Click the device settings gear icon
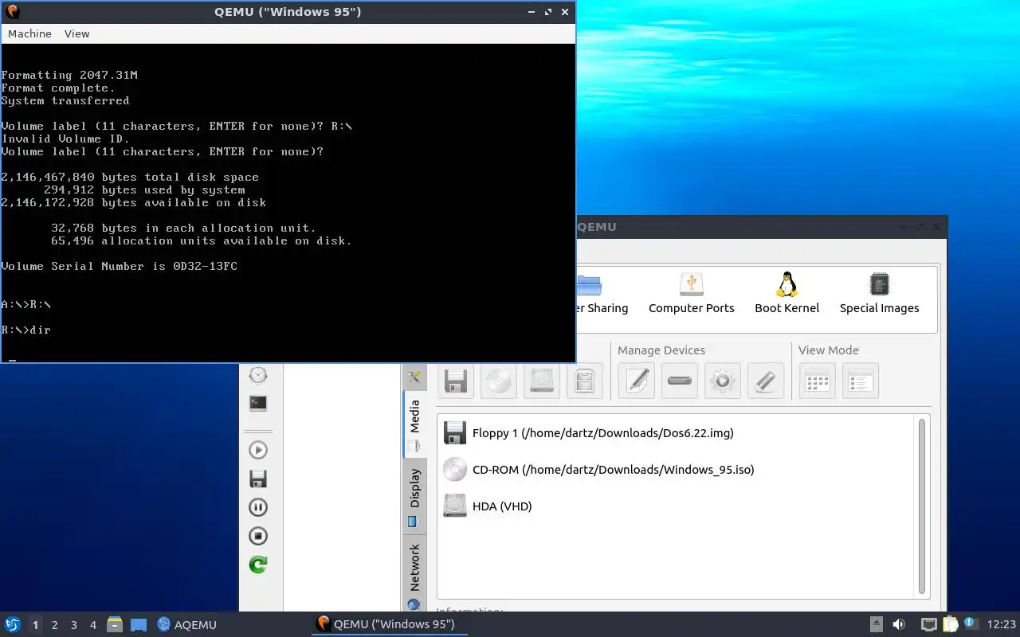Image resolution: width=1020 pixels, height=637 pixels. [723, 381]
